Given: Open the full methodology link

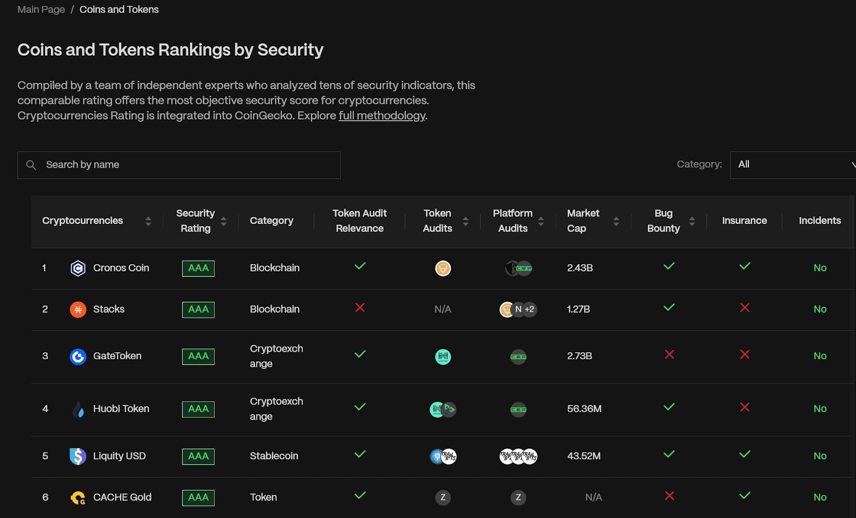Looking at the screenshot, I should tap(382, 115).
